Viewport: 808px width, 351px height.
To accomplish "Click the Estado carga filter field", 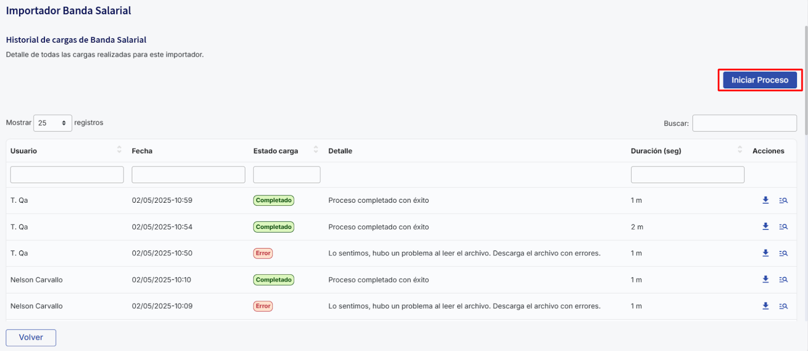I will coord(286,174).
